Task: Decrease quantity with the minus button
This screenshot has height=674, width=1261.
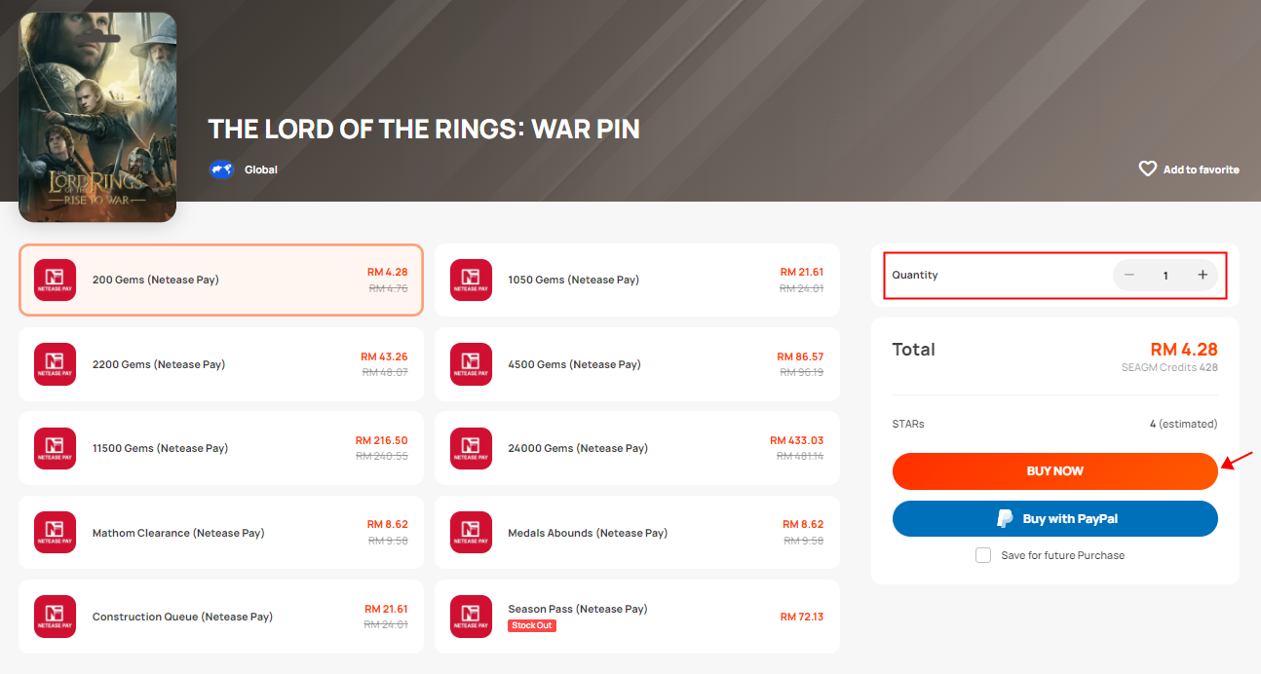Action: pos(1128,275)
